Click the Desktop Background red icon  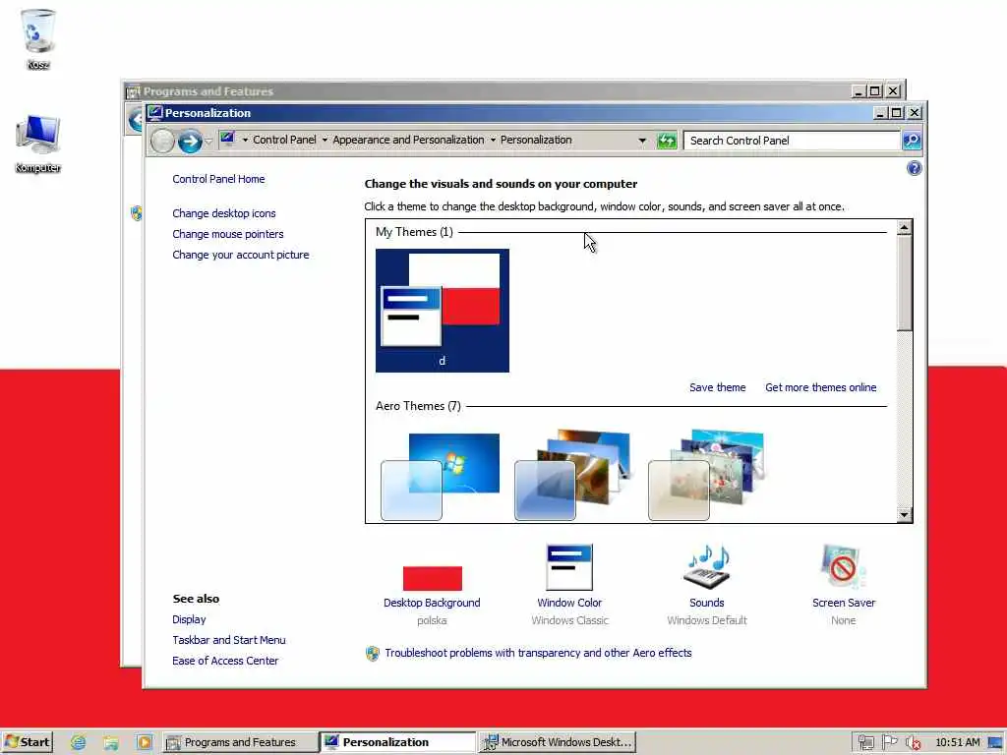[433, 578]
